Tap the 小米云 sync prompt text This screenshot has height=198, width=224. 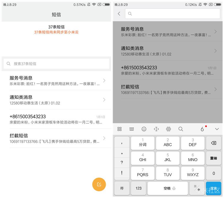click(56, 32)
